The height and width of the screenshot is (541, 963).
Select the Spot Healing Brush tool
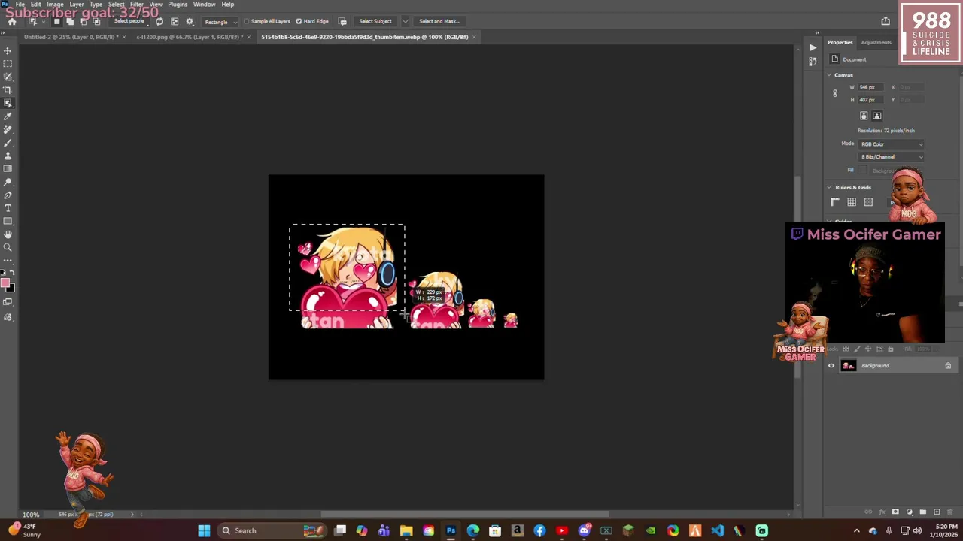click(8, 129)
